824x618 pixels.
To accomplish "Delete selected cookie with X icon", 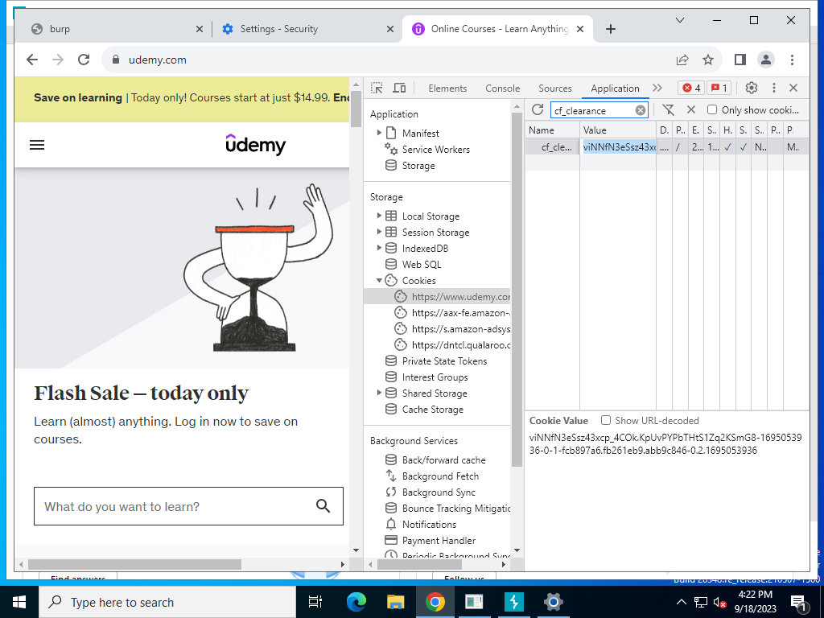I will [x=691, y=109].
